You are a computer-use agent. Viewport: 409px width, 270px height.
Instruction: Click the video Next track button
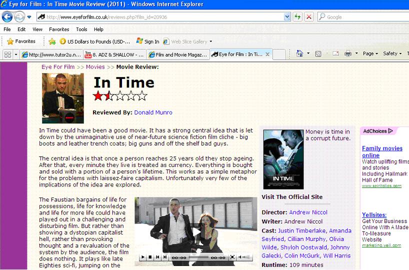165,257
